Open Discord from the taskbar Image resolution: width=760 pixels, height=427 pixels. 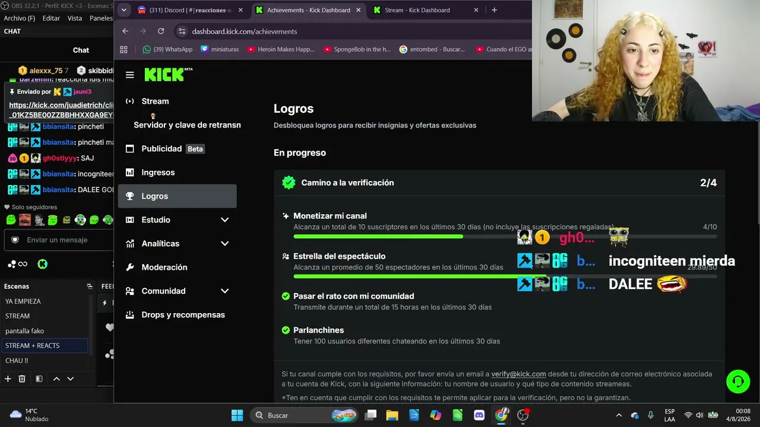(x=479, y=415)
